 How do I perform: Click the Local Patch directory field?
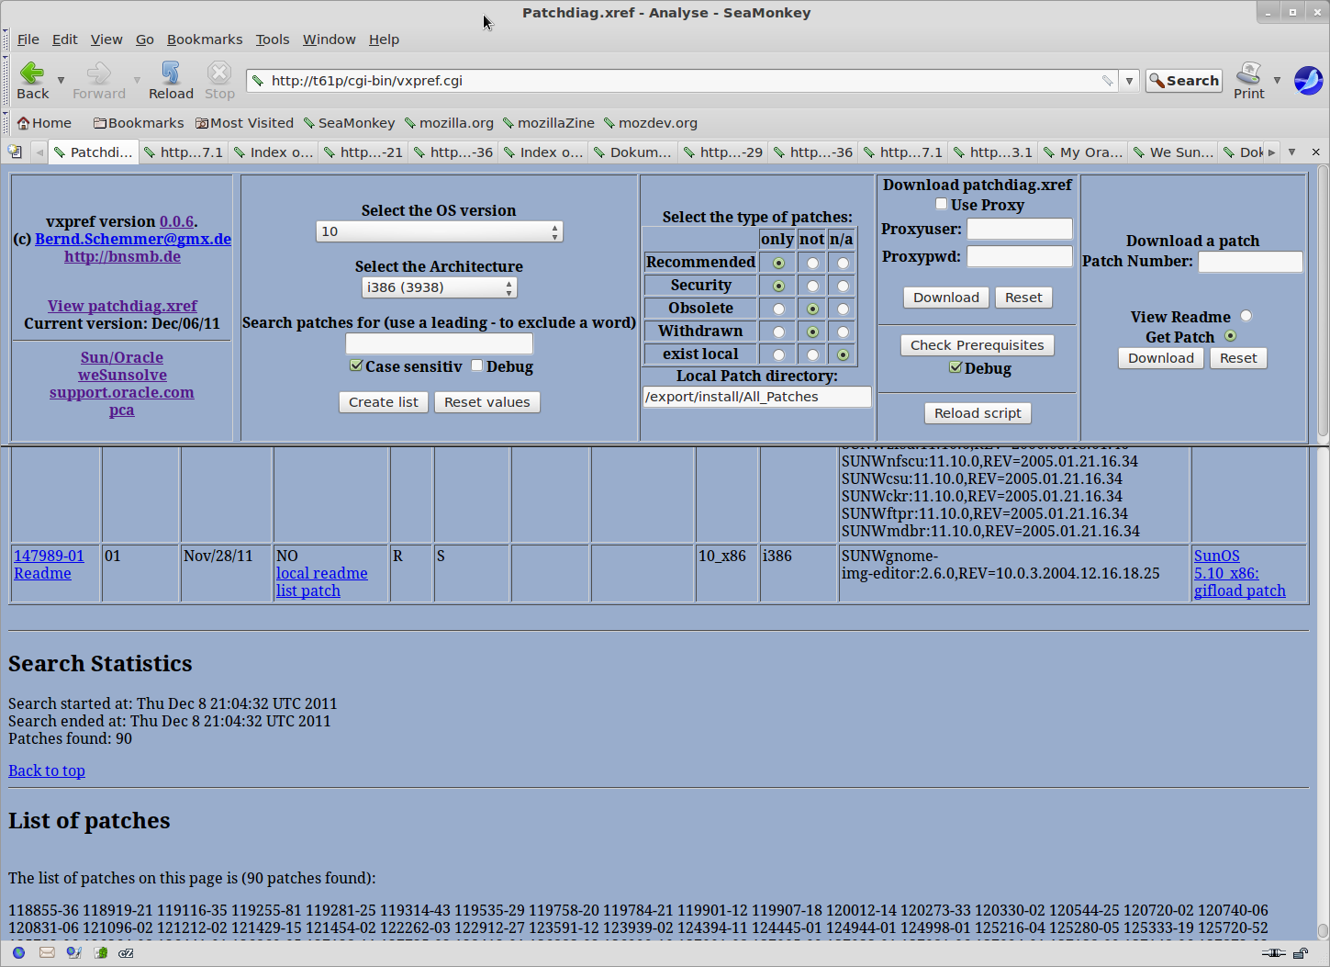coord(756,397)
